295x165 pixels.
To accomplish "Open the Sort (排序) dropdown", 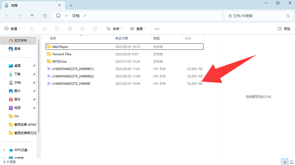I will point(115,29).
